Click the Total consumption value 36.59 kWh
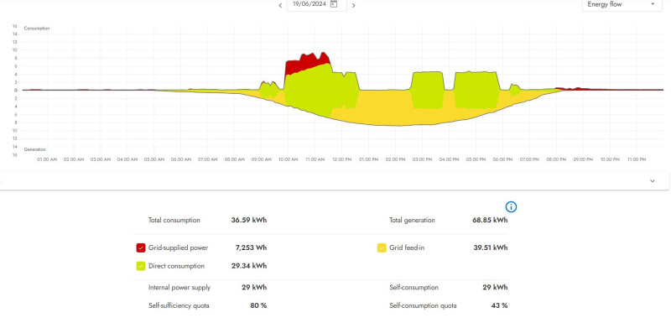This screenshot has height=323, width=671. (248, 221)
